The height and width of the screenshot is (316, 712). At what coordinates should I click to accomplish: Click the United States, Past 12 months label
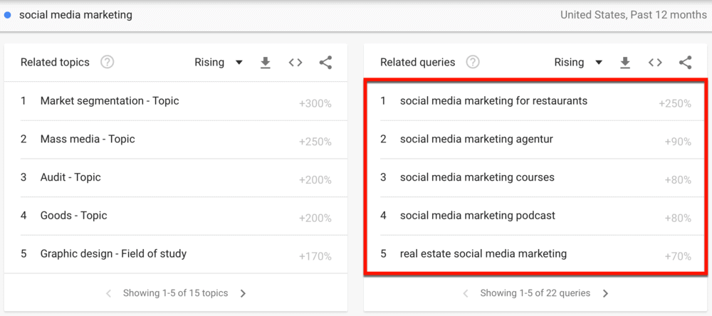coord(634,15)
